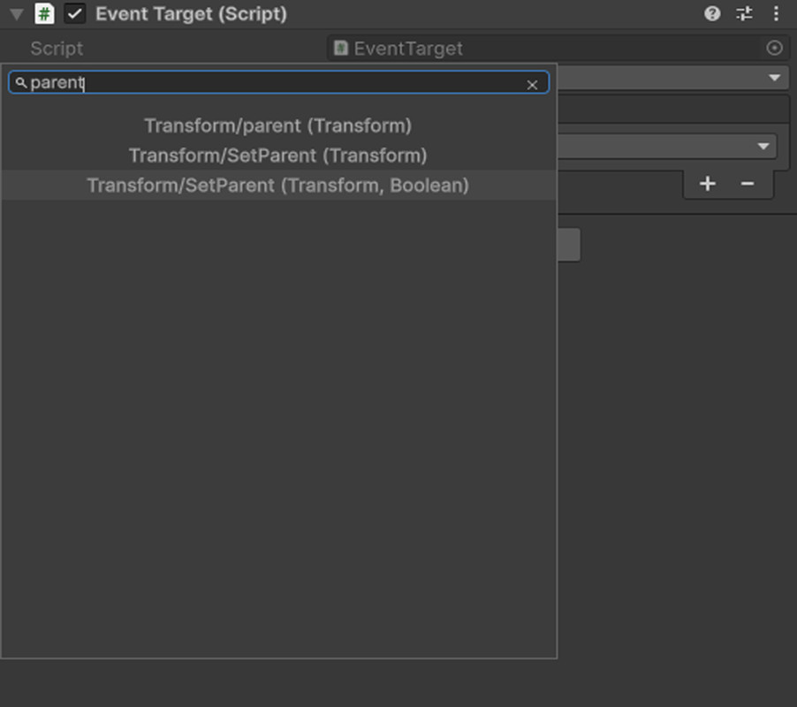Select Transform/parent from the method list
The width and height of the screenshot is (797, 707).
[278, 125]
